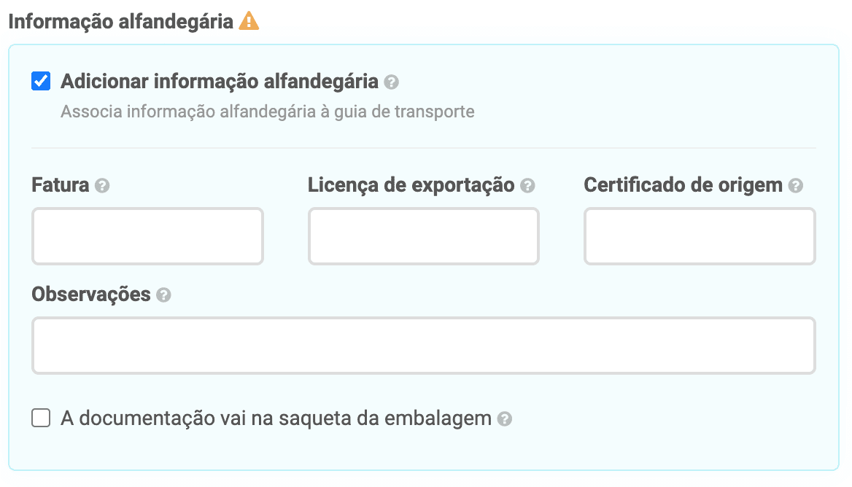Image resolution: width=852 pixels, height=487 pixels.
Task: Click the orange warning icon beside the heading
Action: 249,21
